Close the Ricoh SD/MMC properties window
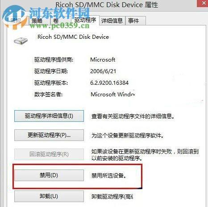Viewport: 208px width, 207px height. coord(203,3)
